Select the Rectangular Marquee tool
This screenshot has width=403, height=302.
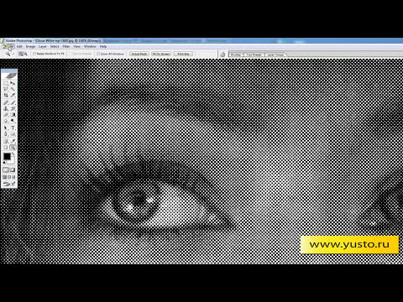click(6, 83)
